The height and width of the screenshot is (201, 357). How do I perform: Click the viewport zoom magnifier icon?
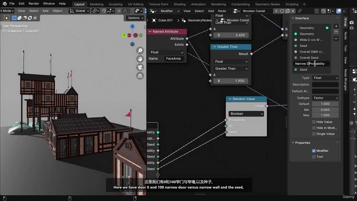[140, 51]
